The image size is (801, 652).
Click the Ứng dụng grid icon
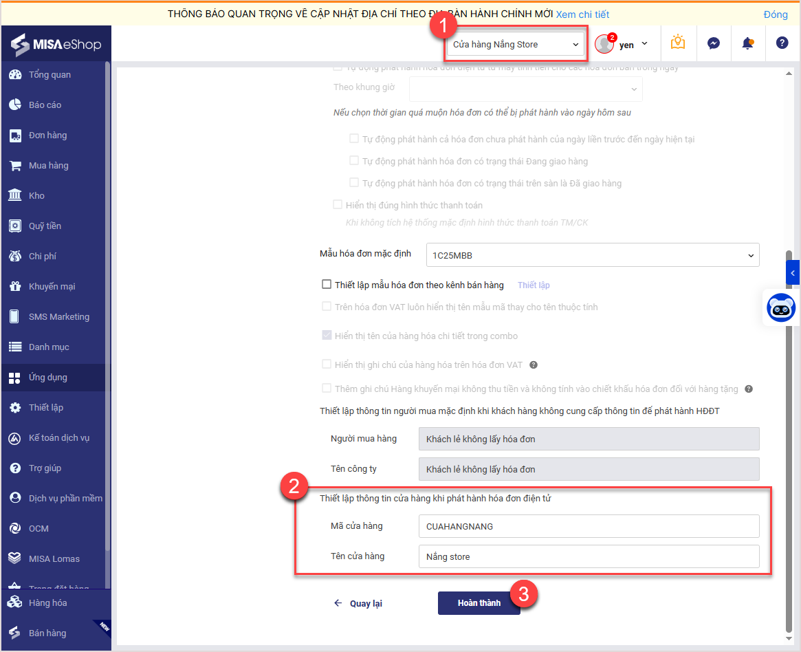(15, 378)
